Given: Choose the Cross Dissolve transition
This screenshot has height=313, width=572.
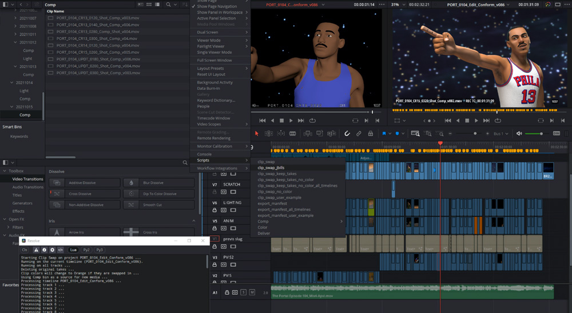Looking at the screenshot, I should pos(85,194).
